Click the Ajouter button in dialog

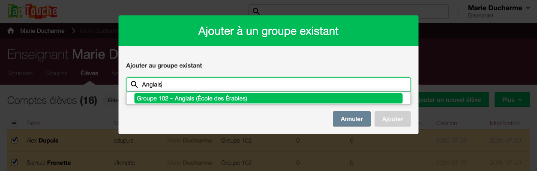(x=393, y=119)
